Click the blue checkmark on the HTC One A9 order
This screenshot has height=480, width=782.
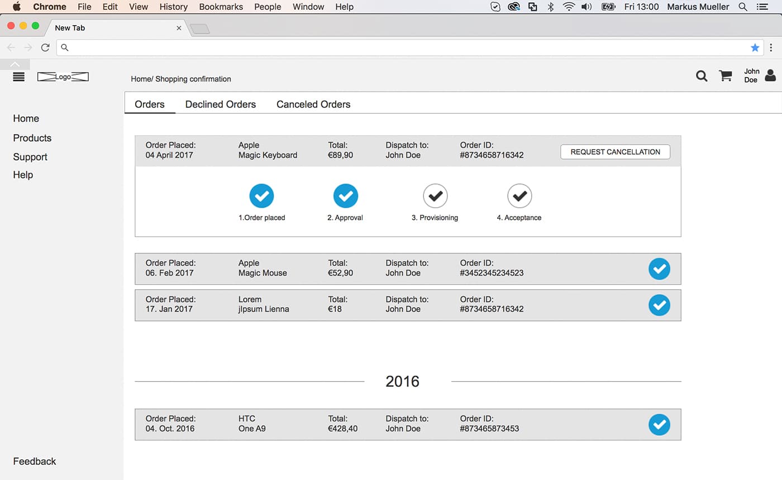[x=659, y=425]
